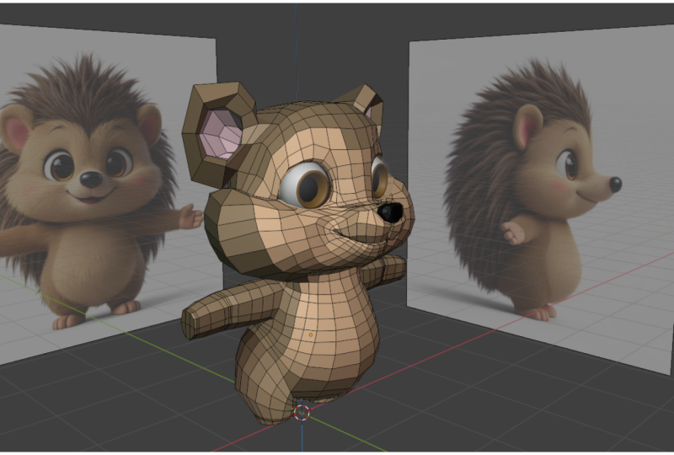Select the black nose of the 3D model
The image size is (674, 455).
coord(390,212)
